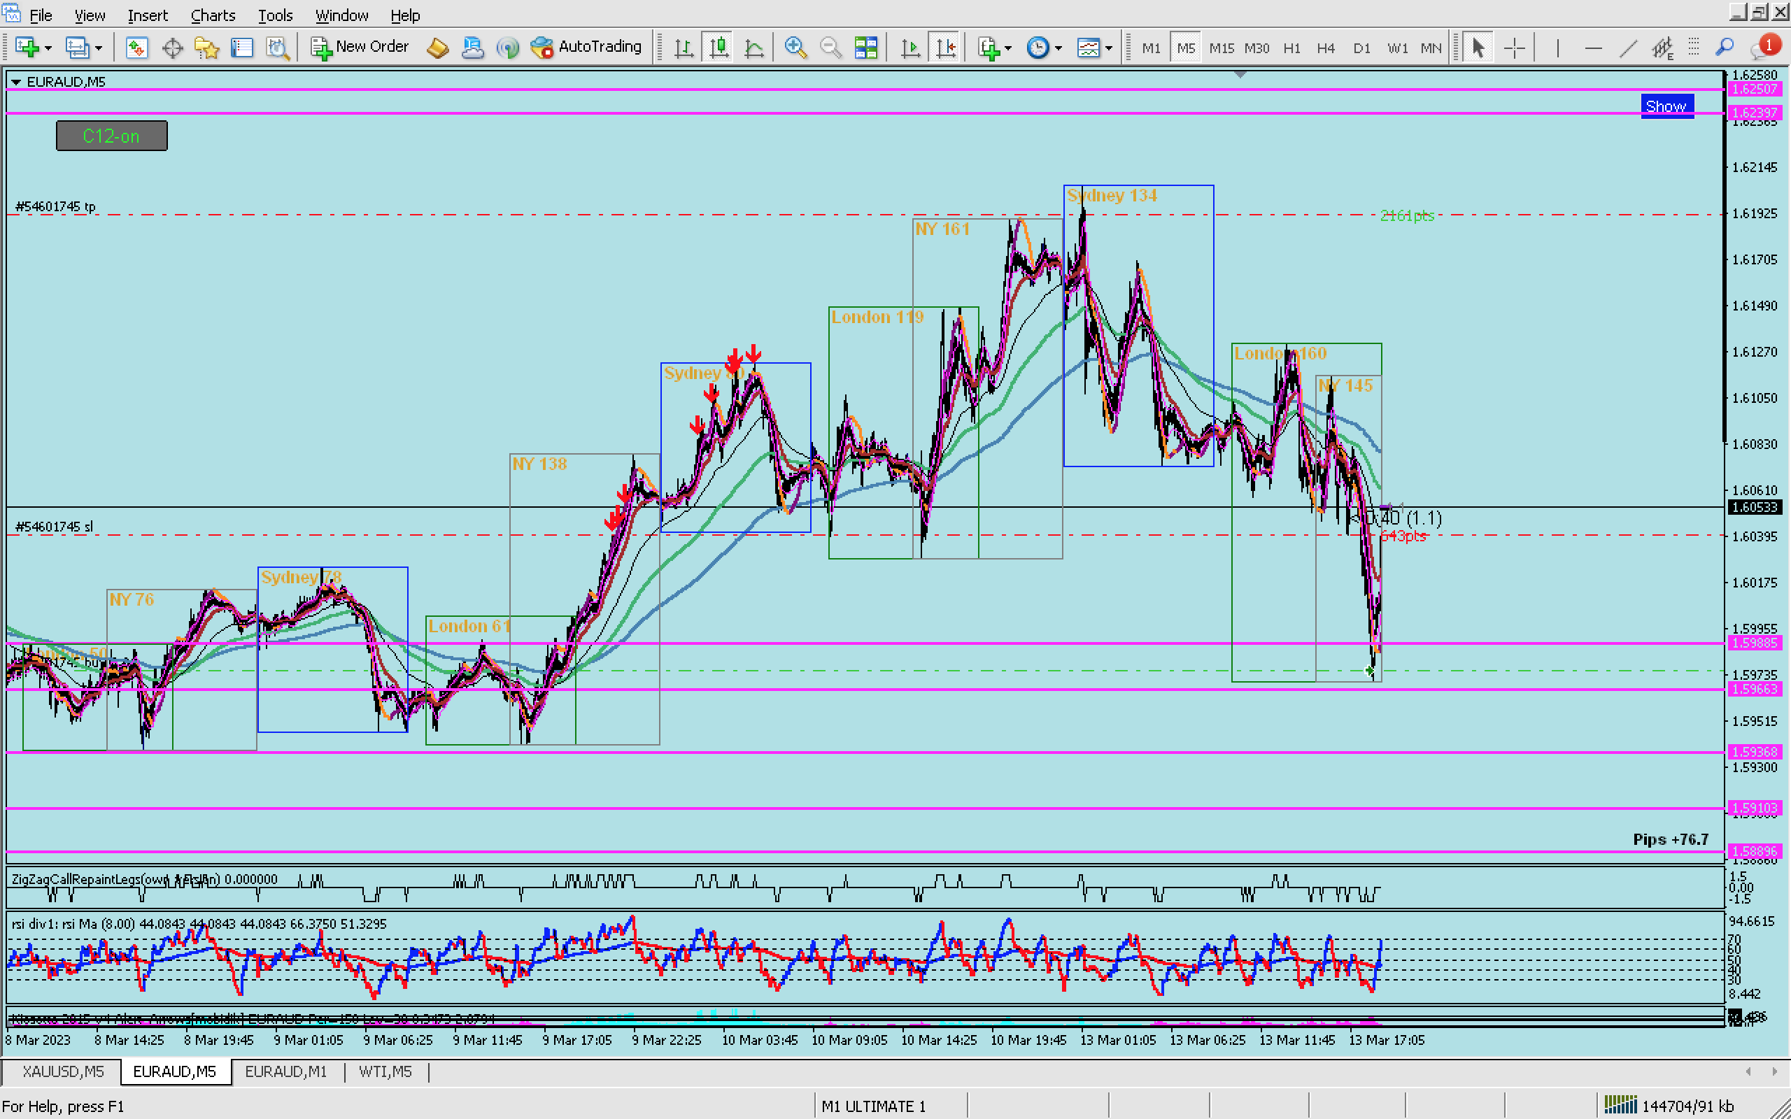Toggle the C12-on indicator button
The height and width of the screenshot is (1119, 1791).
[x=112, y=136]
